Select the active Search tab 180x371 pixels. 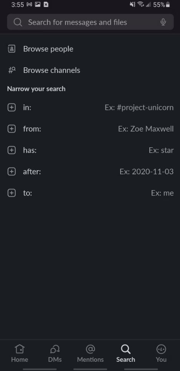(x=126, y=354)
